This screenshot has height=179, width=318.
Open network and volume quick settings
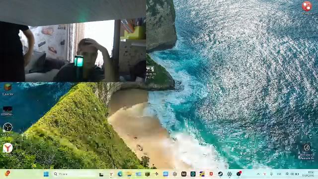[292, 174]
